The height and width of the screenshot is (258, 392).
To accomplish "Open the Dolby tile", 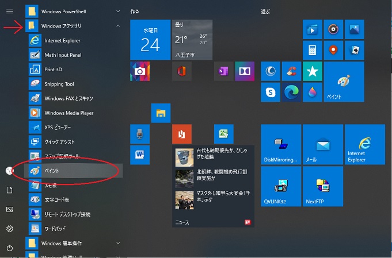I will coord(245,71).
